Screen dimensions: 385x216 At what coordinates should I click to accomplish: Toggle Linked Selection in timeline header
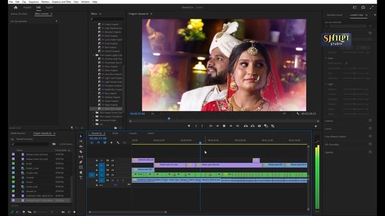pyautogui.click(x=105, y=143)
